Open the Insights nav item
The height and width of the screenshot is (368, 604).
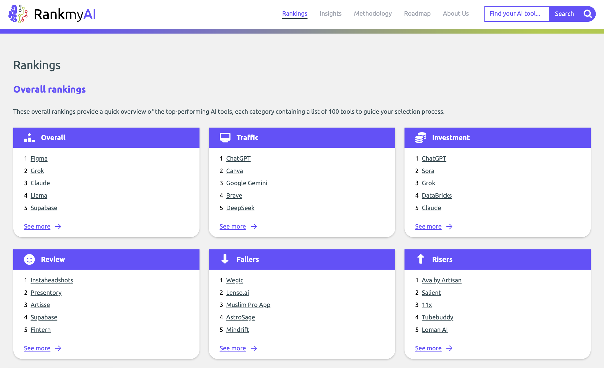coord(330,14)
